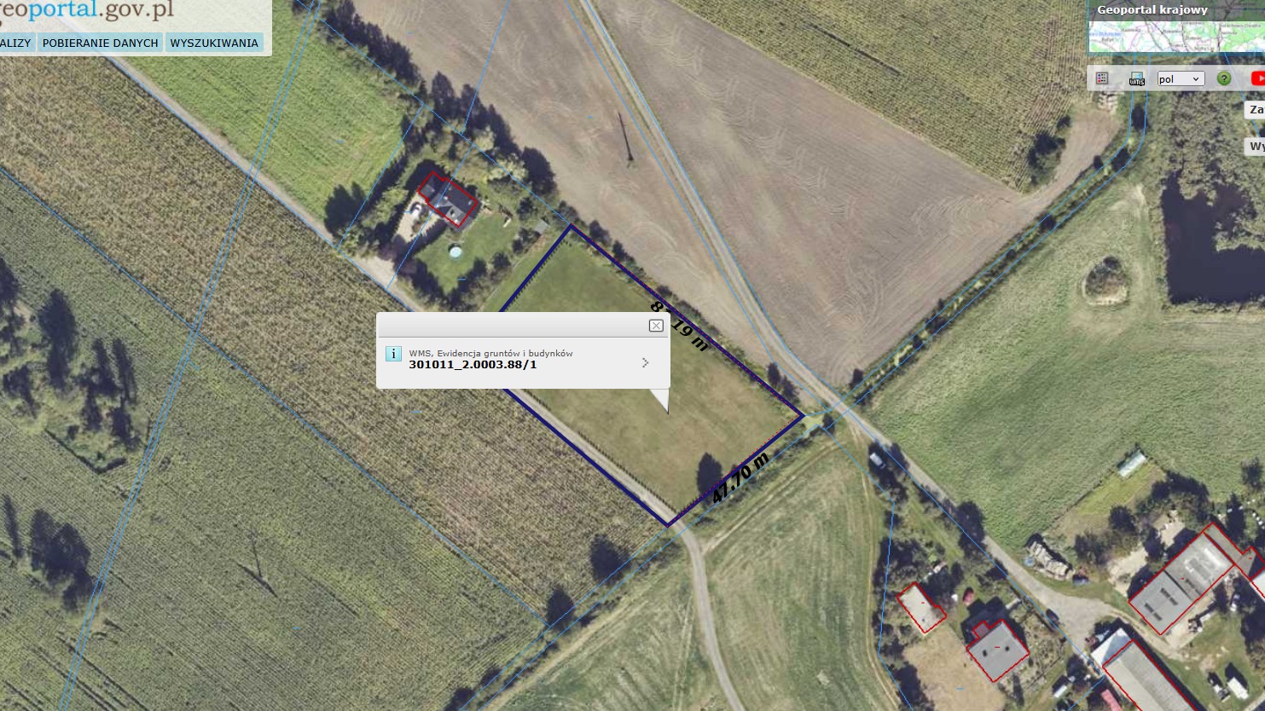Click the 47.70 m measurement label
Image resolution: width=1265 pixels, height=711 pixels.
click(x=740, y=477)
